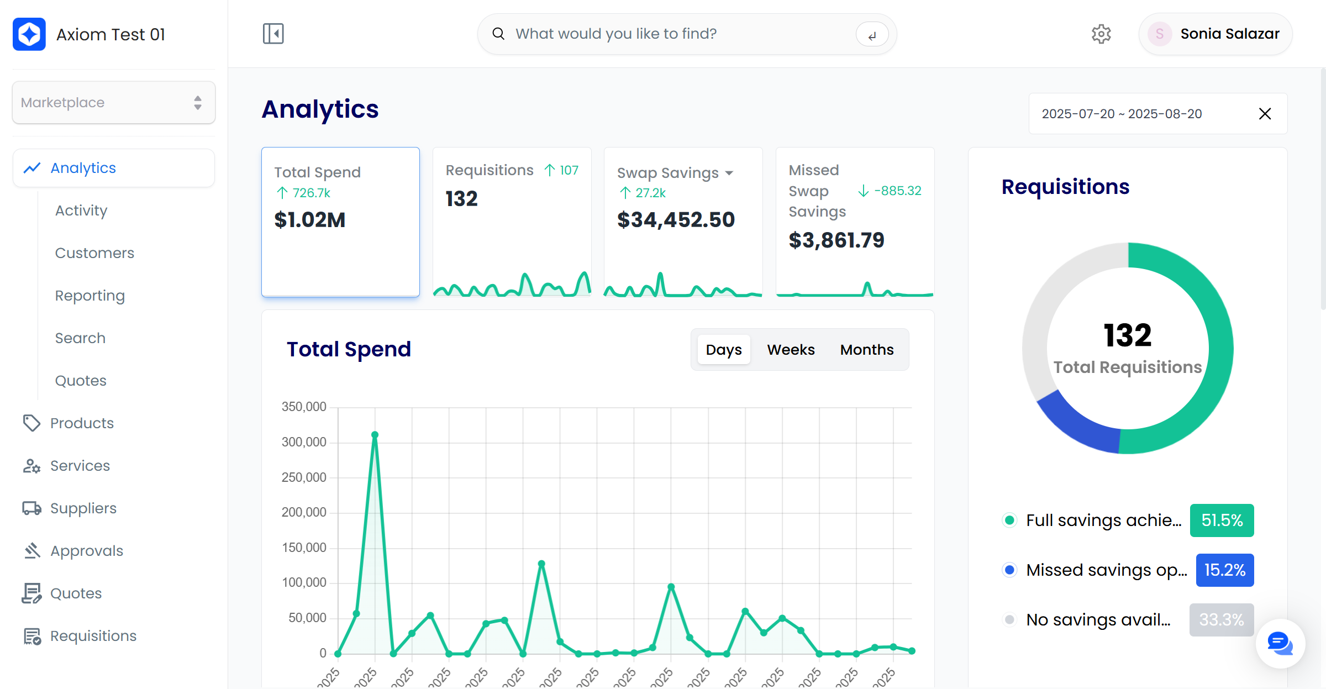Screen dimensions: 1326x689
Task: Expand Swap Savings dropdown arrow
Action: click(729, 173)
